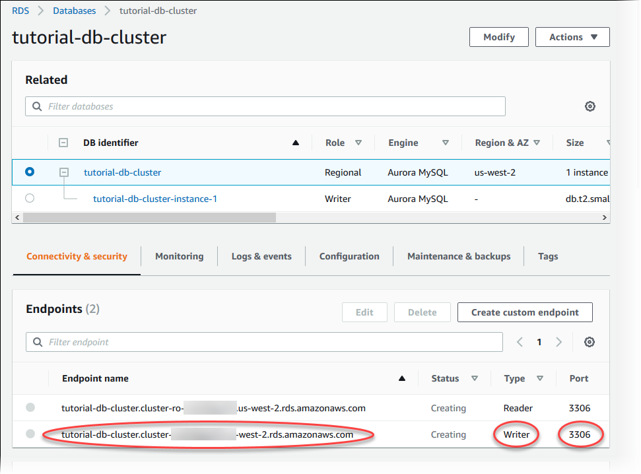Click Create custom endpoint button
This screenshot has width=641, height=474.
(524, 312)
